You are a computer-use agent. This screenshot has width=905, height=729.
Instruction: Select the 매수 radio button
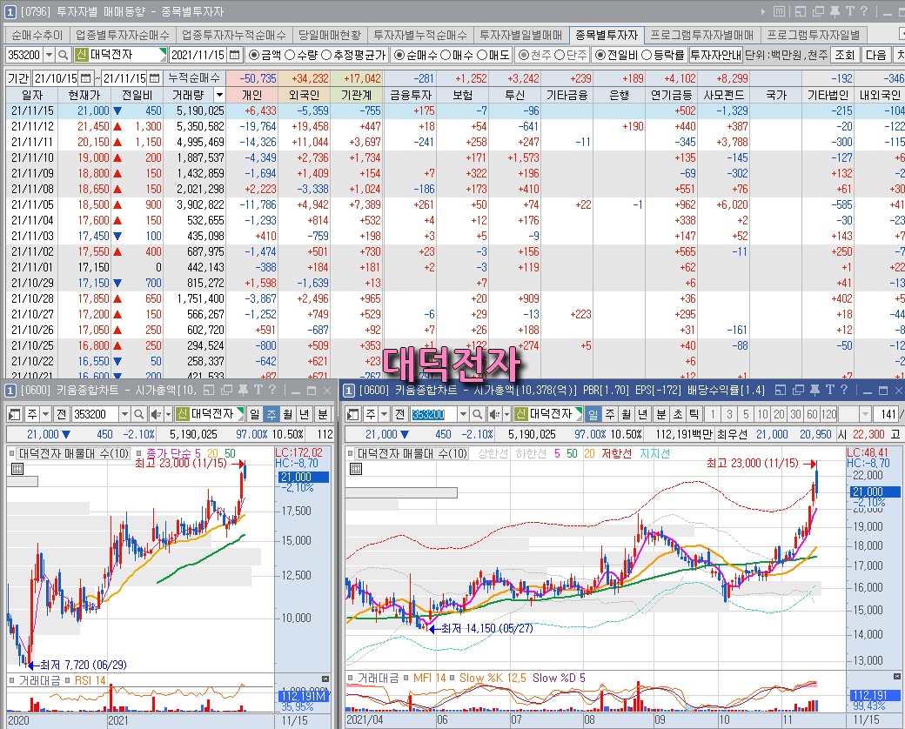(x=446, y=55)
